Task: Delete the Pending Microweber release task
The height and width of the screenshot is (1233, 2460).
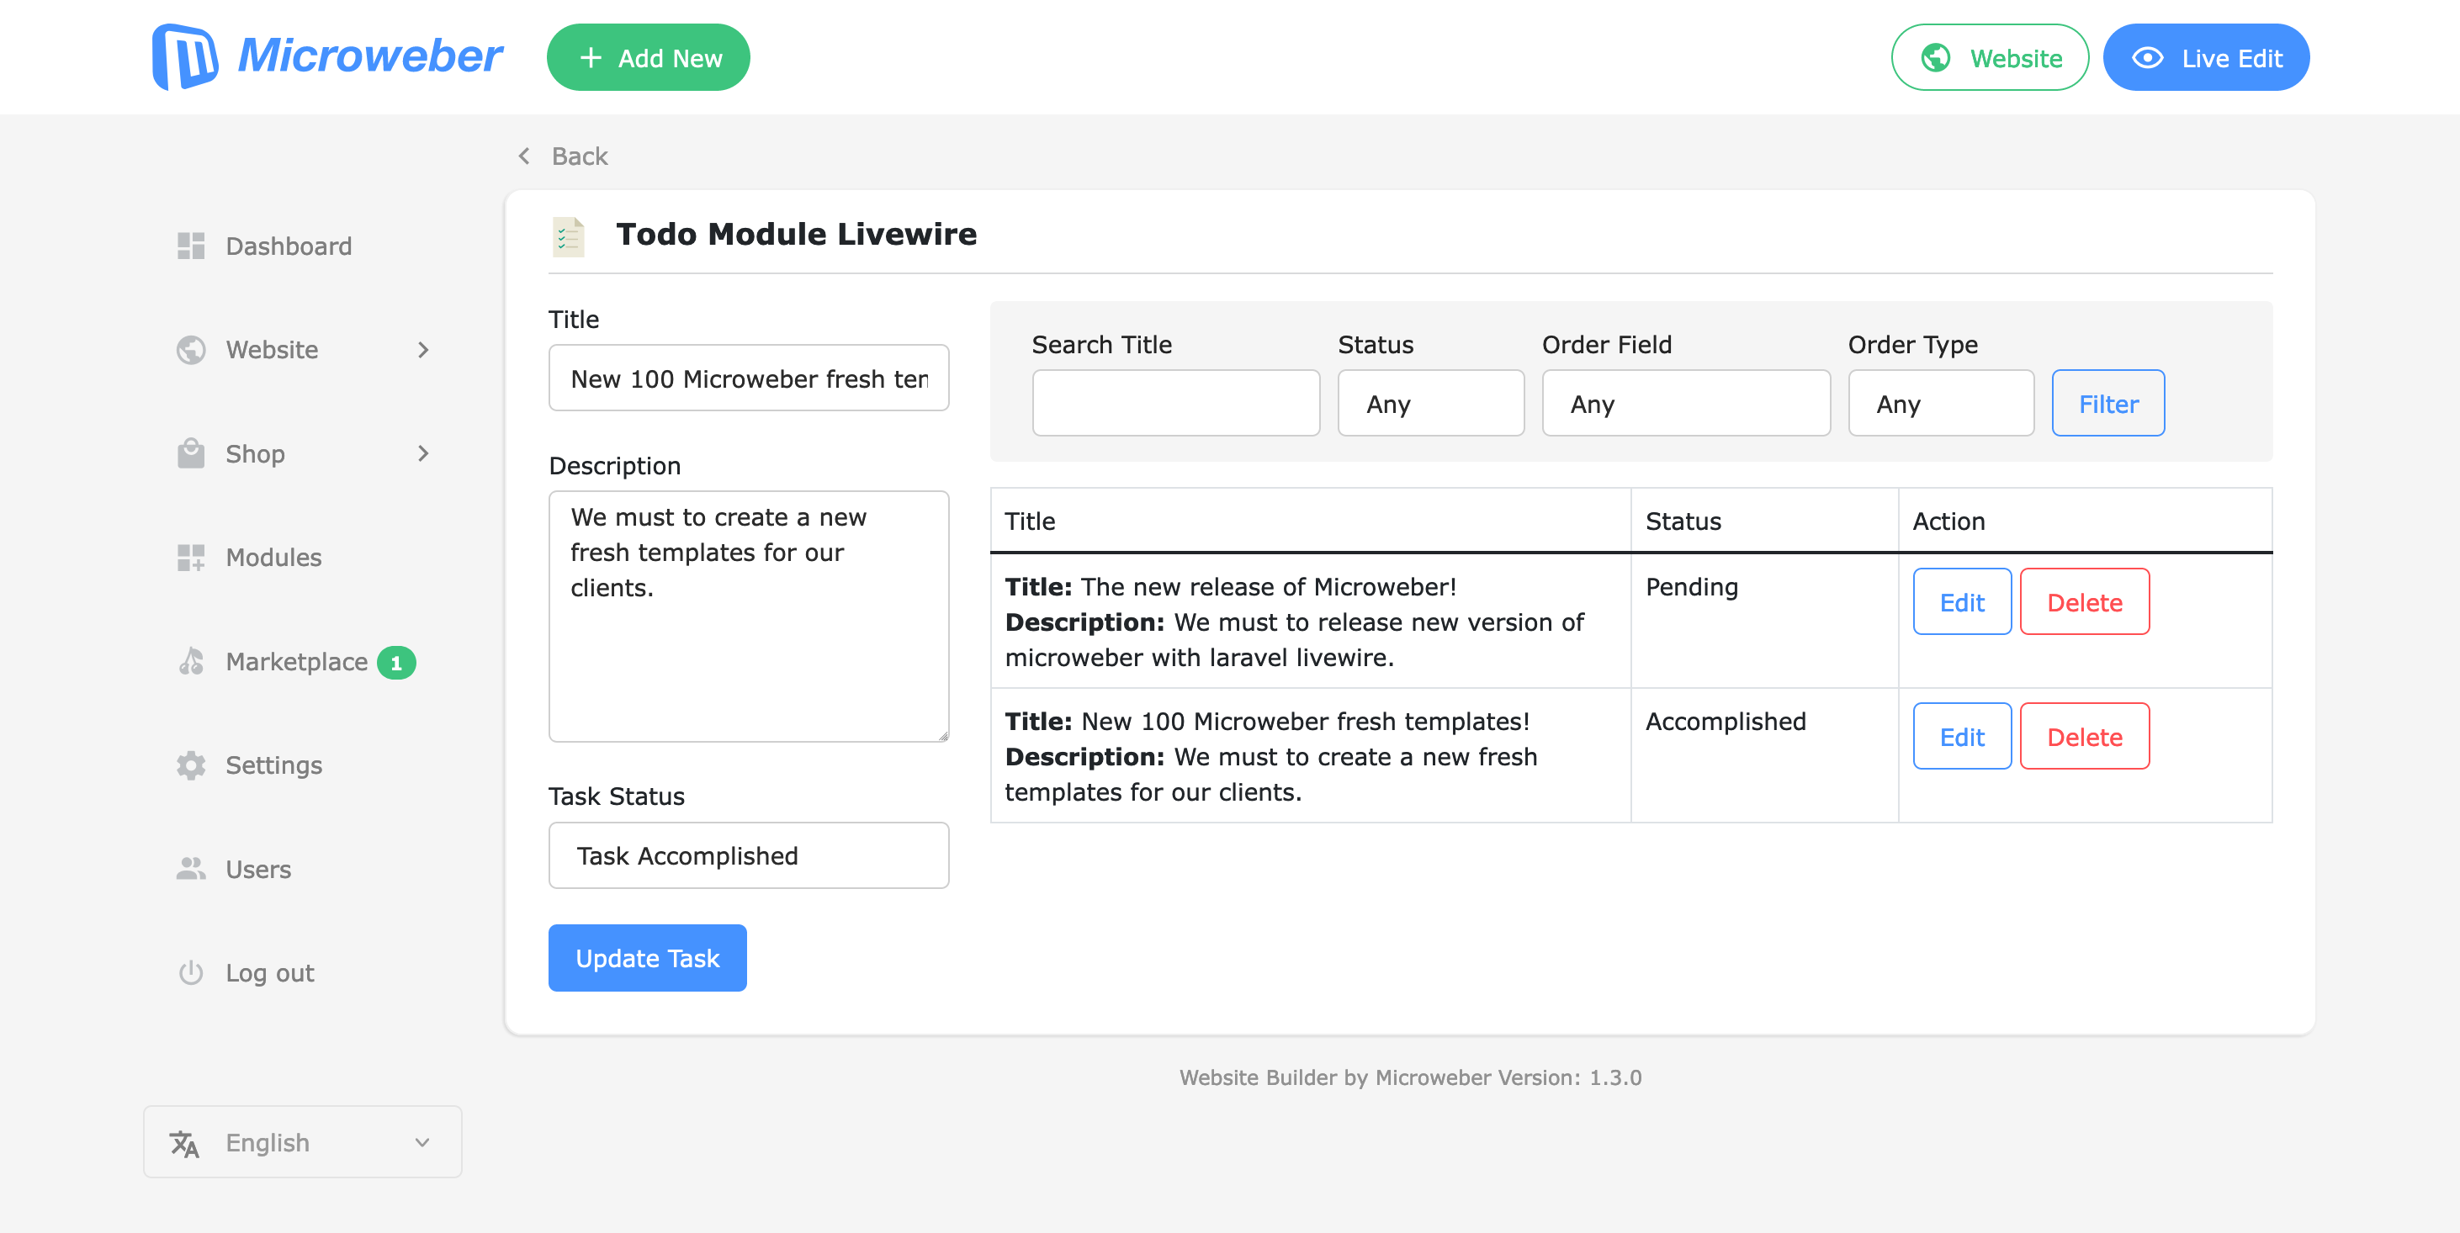Action: (x=2084, y=602)
